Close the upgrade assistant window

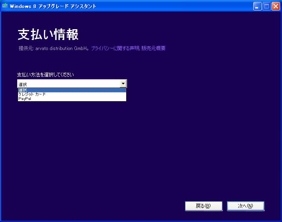(x=276, y=6)
